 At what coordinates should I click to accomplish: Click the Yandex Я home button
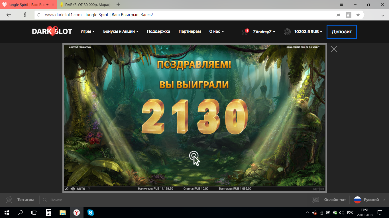25,15
